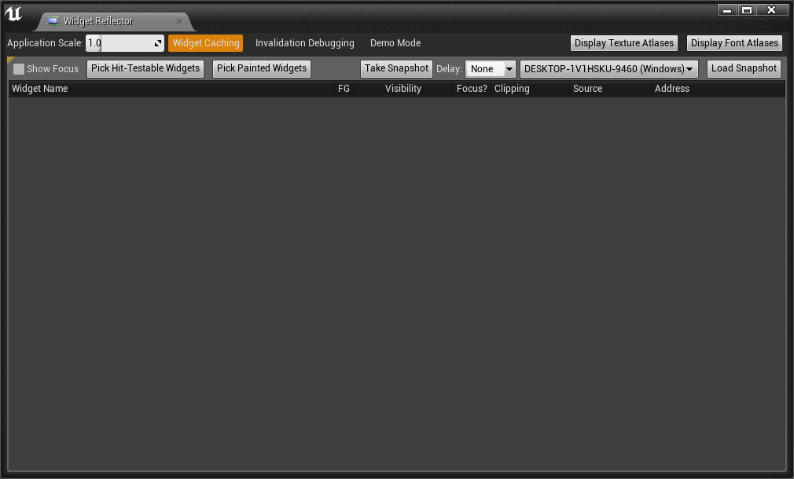The height and width of the screenshot is (479, 794).
Task: Open Display Font Atlases
Action: [734, 42]
